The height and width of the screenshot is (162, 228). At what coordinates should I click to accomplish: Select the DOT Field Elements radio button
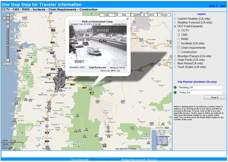click(175, 27)
